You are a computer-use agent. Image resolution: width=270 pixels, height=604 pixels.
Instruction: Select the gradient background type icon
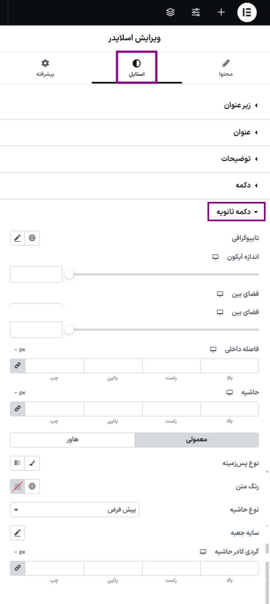17,463
